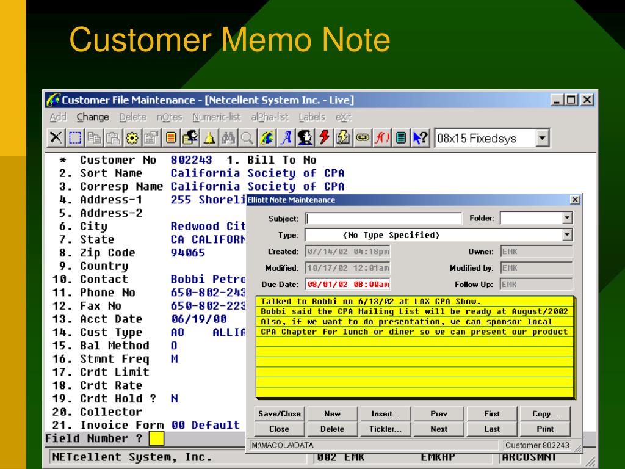The width and height of the screenshot is (625, 469).
Task: Open the Add menu
Action: (x=58, y=117)
